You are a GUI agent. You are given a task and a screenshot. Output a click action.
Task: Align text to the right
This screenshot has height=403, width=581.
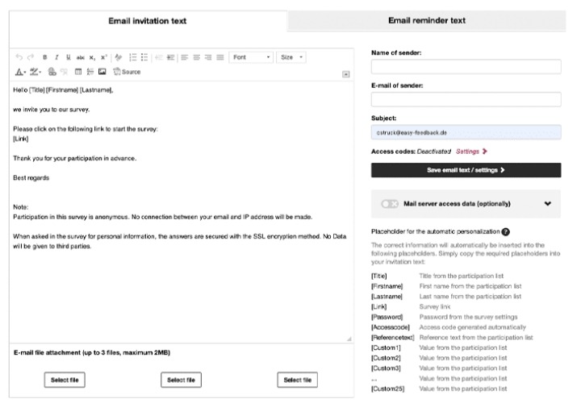[208, 57]
